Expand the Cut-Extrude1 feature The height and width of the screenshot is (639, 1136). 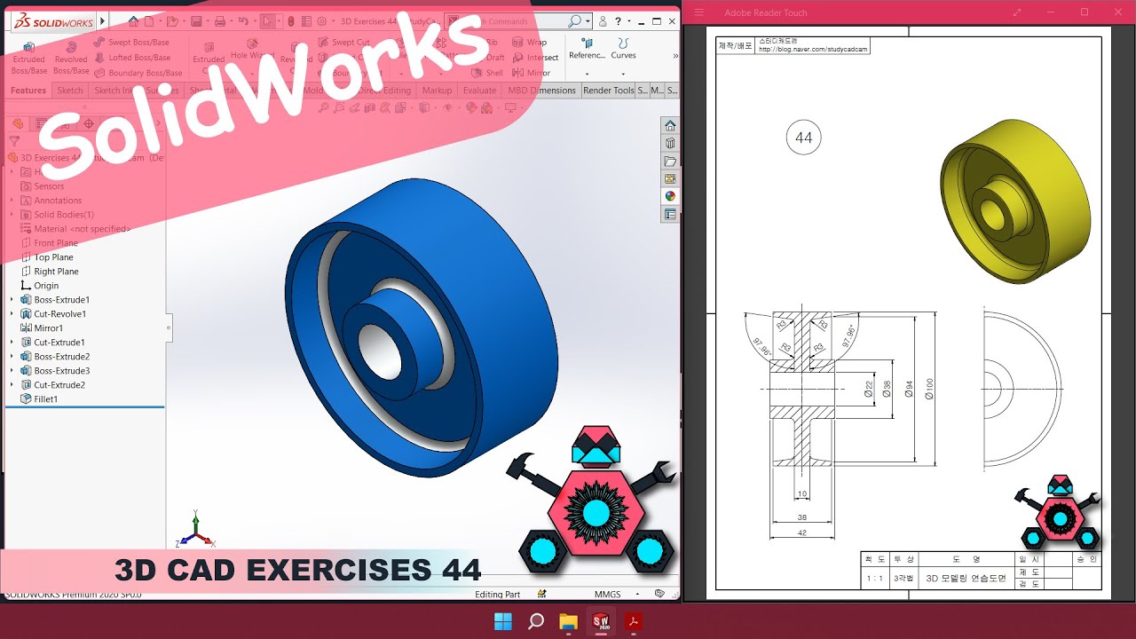(12, 343)
